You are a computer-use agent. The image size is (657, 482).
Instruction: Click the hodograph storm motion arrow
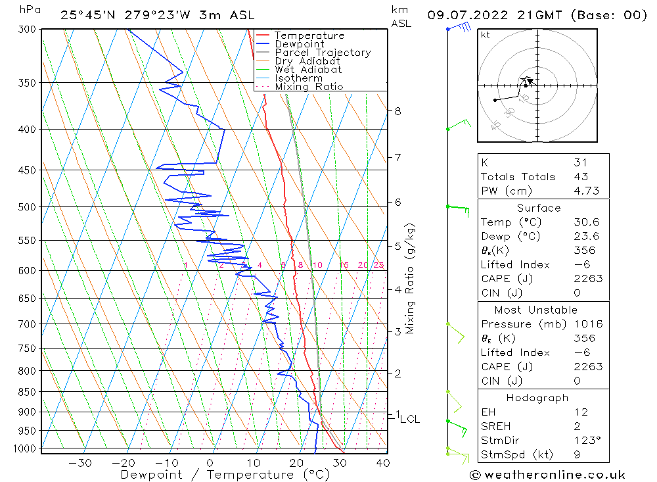530,82
